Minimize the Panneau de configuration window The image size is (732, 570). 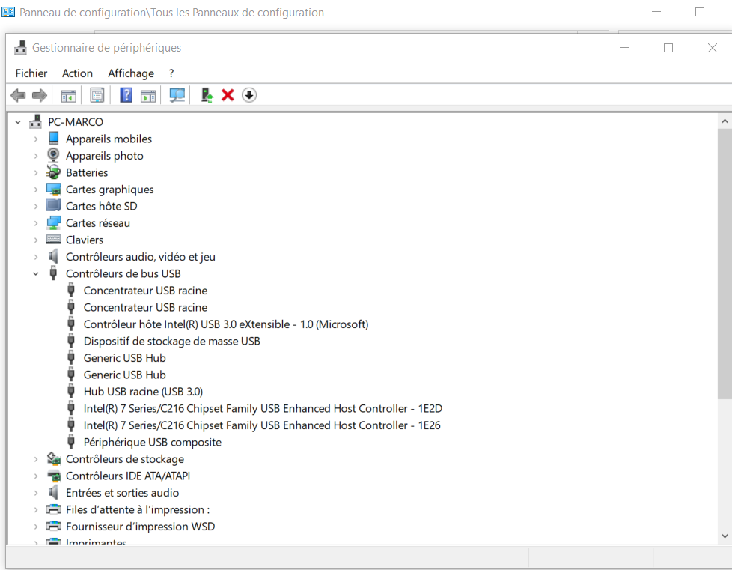[656, 12]
